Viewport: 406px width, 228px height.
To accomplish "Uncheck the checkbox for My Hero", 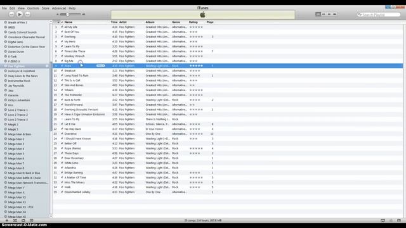I will click(62, 41).
